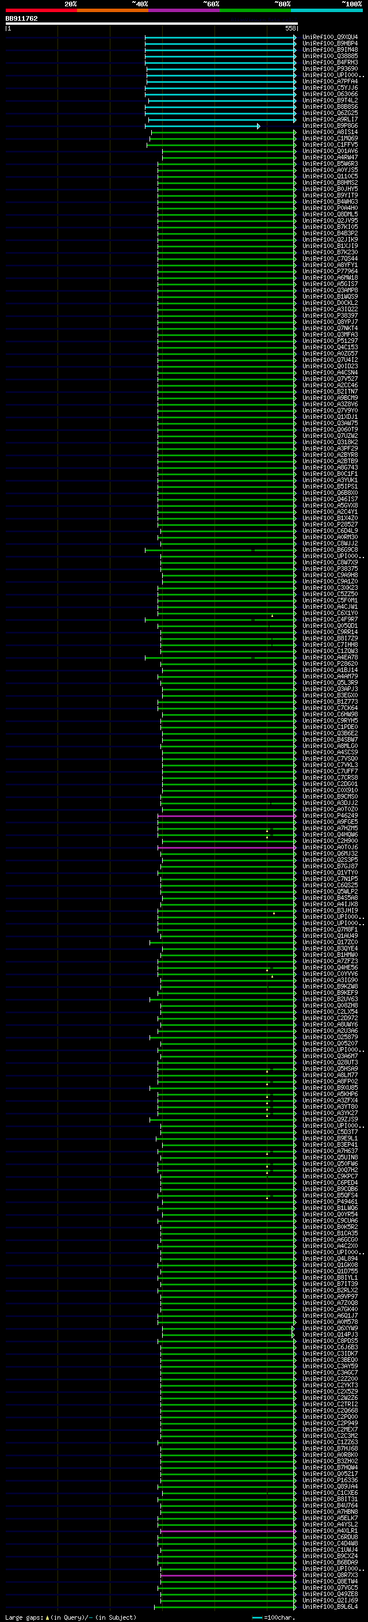
Task: Open hit UniRef100_Q38885
Action: 329,56
